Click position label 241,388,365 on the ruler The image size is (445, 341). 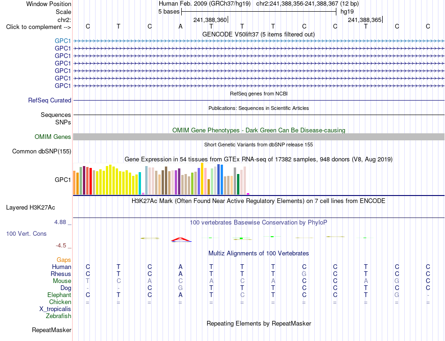[365, 20]
